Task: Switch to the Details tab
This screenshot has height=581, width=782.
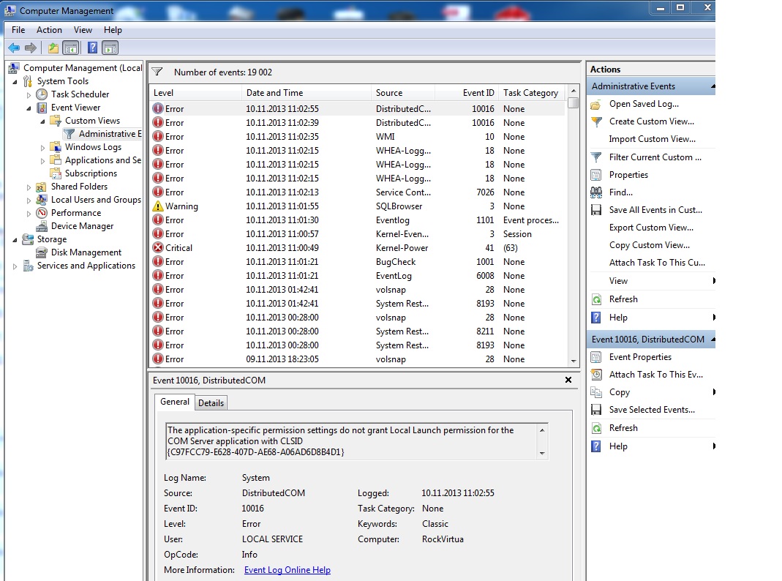Action: [211, 403]
